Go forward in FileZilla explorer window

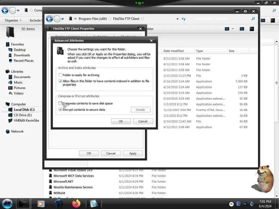57,19
